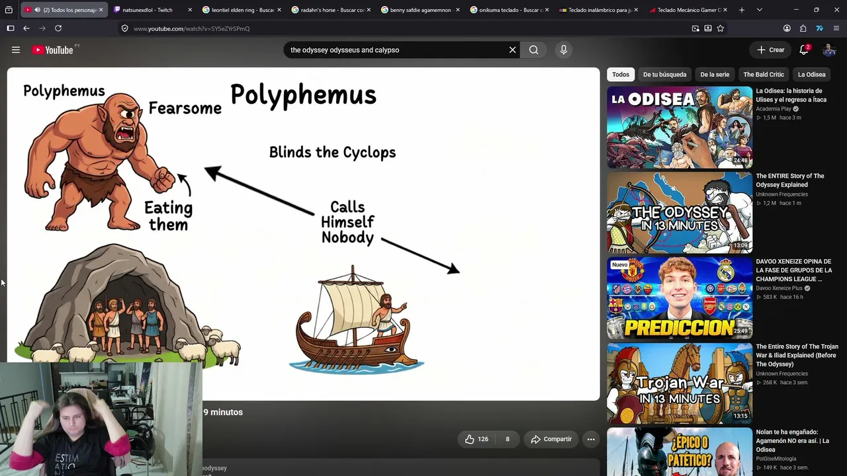This screenshot has height=476, width=847.
Task: Mute the playing YouTube tab speaker
Action: coord(37,10)
